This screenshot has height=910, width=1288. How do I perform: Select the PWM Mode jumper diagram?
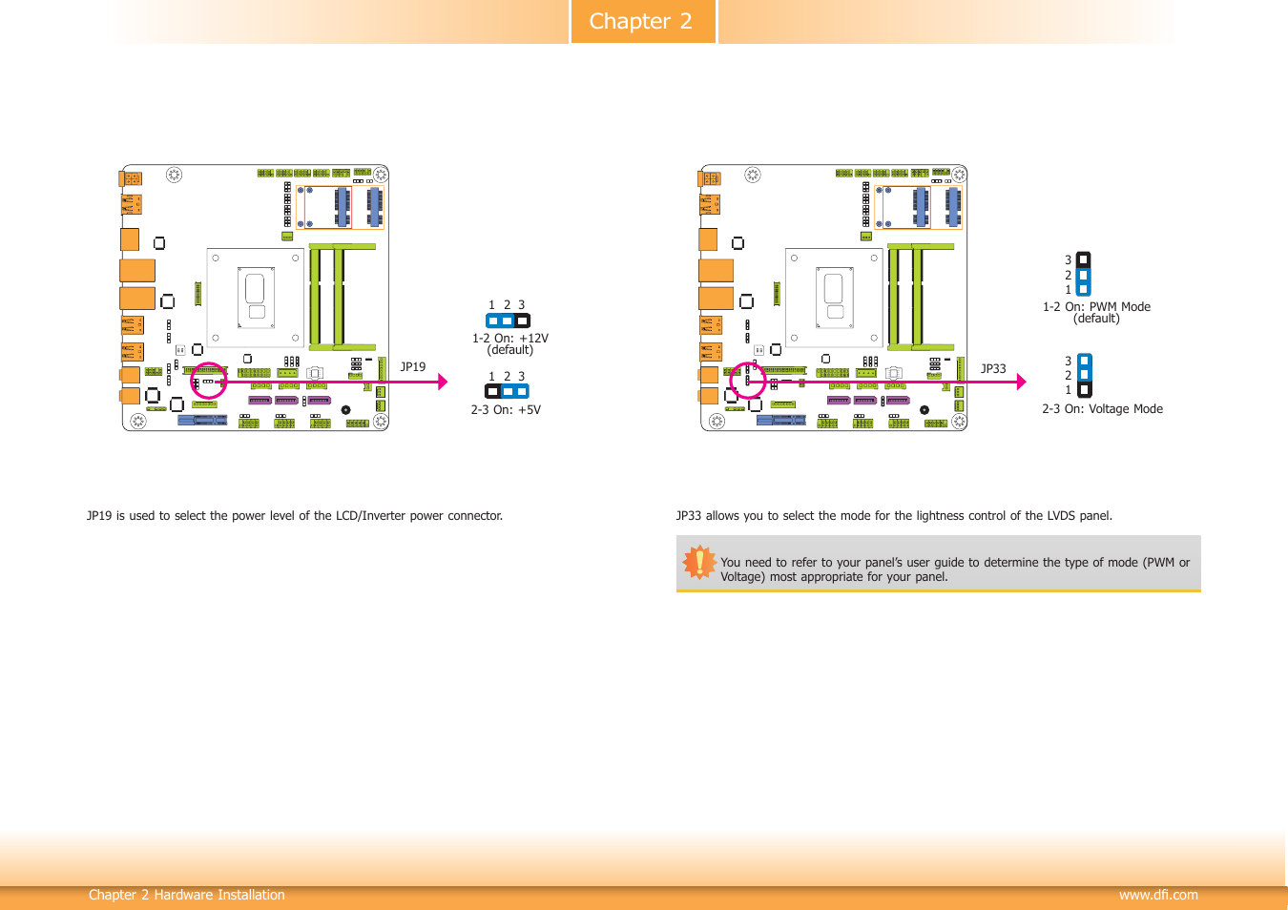[1084, 274]
